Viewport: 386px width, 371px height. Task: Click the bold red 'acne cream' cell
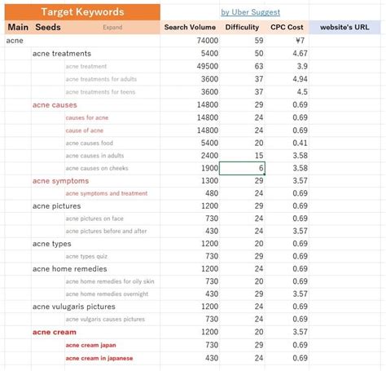[55, 332]
